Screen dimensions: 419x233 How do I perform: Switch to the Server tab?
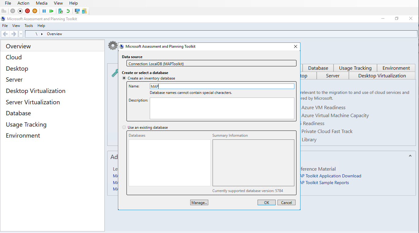coord(333,76)
